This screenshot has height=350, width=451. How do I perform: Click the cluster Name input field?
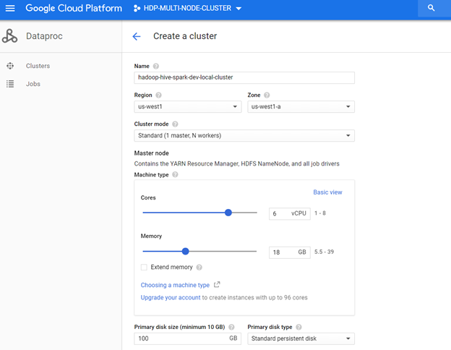click(244, 77)
